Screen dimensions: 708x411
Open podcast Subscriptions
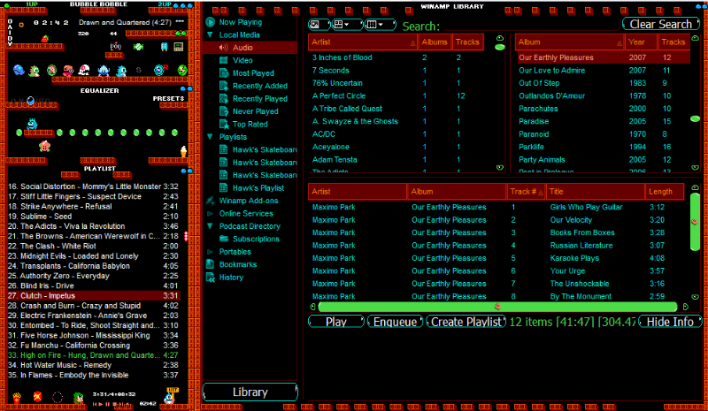[256, 240]
